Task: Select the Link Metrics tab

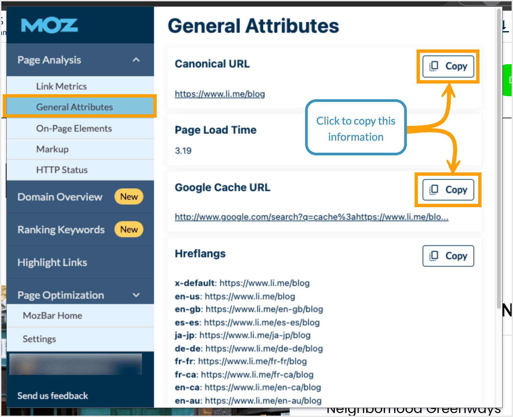Action: pyautogui.click(x=61, y=86)
